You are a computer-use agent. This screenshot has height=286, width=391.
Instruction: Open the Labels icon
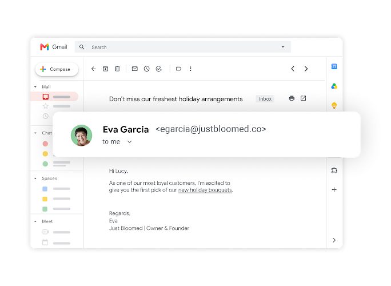point(178,69)
